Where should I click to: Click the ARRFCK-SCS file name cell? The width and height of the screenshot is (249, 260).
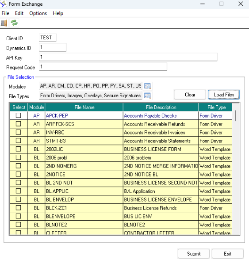pos(84,124)
